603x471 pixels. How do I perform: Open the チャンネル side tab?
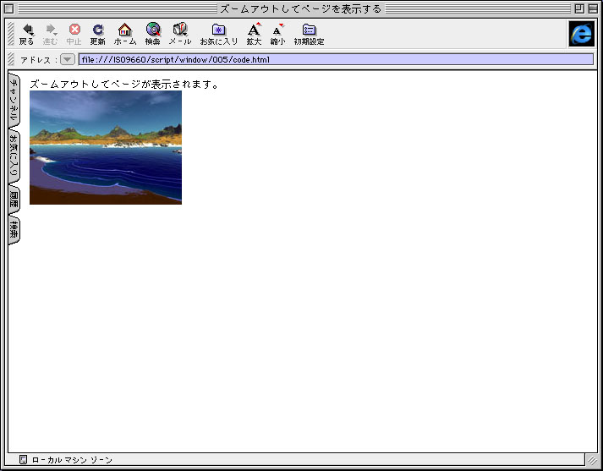point(14,100)
